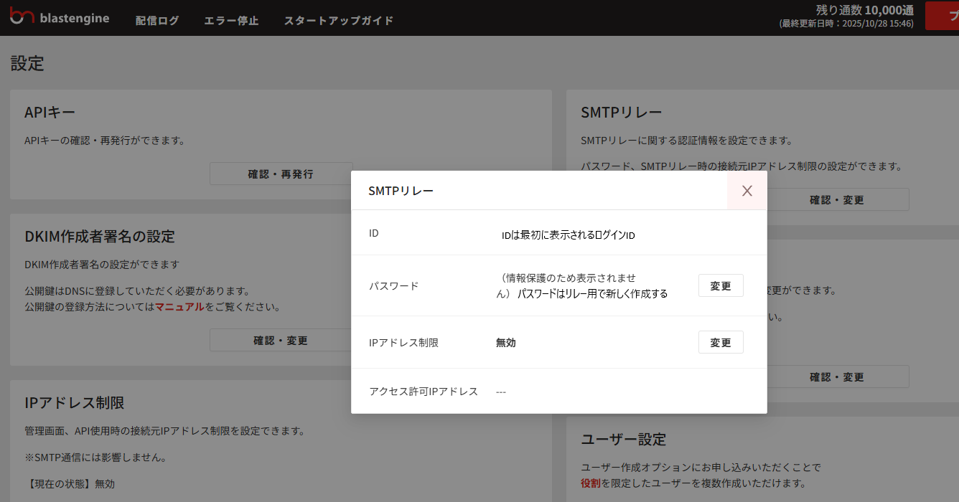Open the 配信ログ menu item
Image resolution: width=959 pixels, height=502 pixels.
[157, 20]
